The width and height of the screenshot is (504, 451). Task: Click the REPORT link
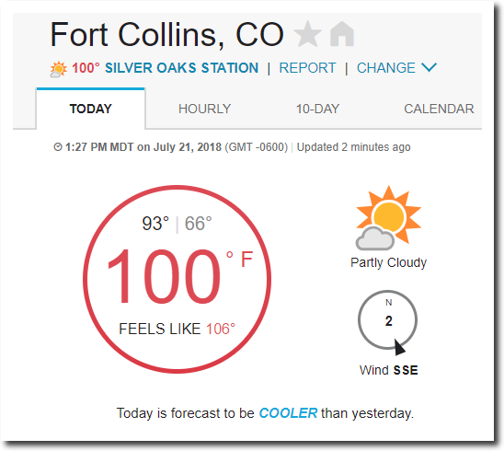pos(307,68)
